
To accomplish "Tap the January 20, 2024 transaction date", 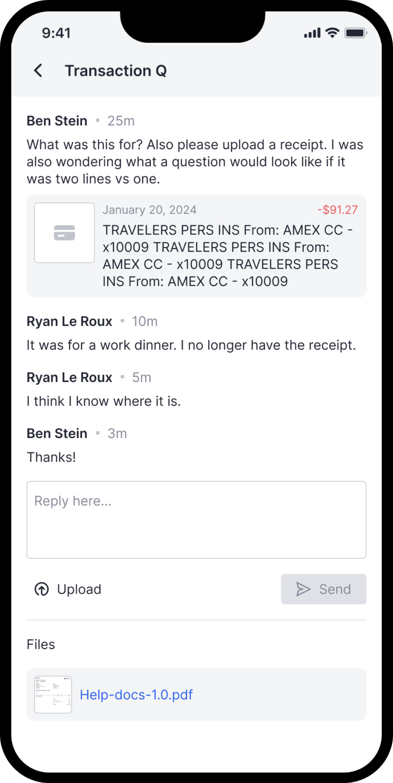I will 149,209.
